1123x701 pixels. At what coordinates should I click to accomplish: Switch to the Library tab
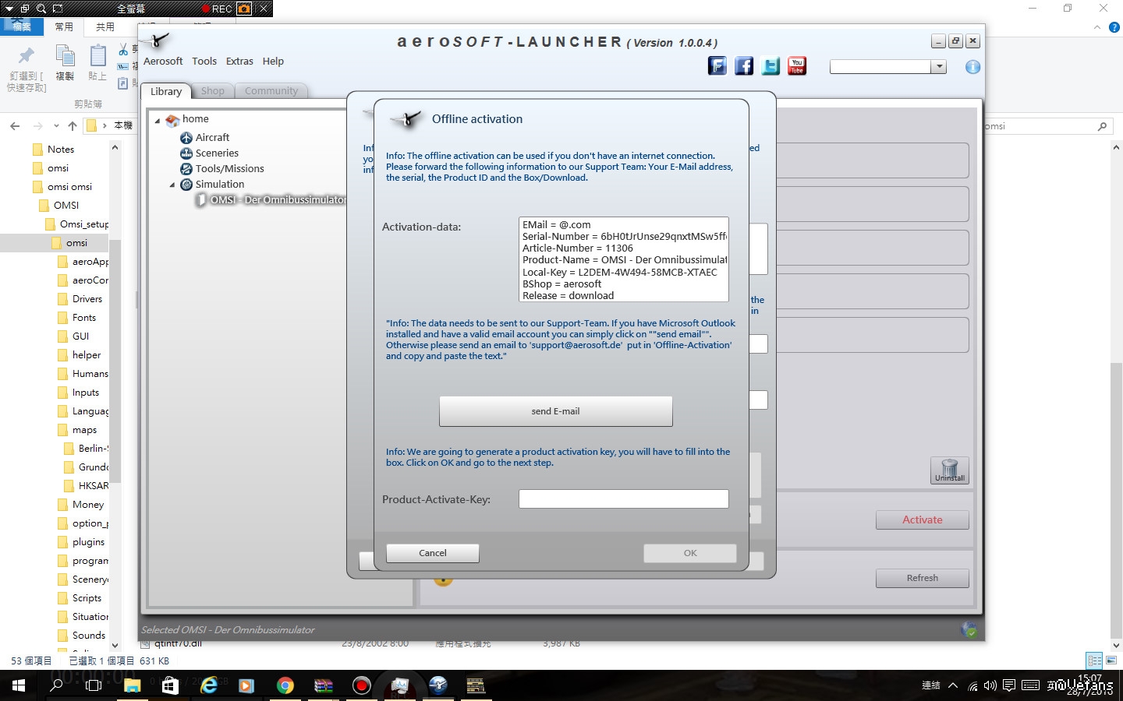(166, 91)
